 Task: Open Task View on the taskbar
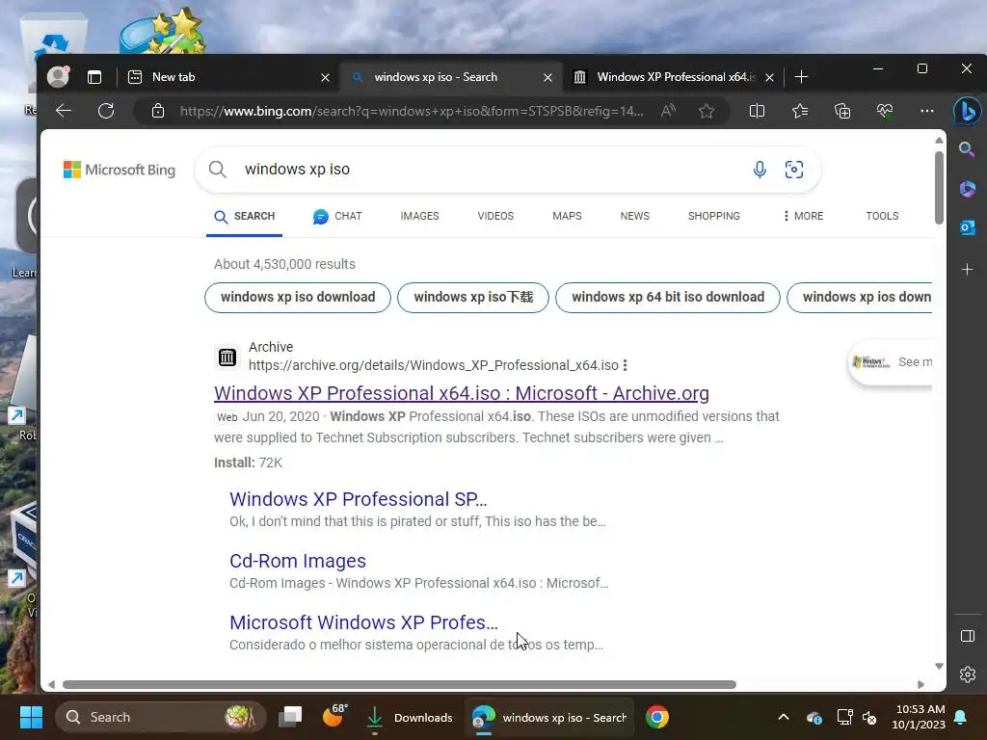[290, 717]
